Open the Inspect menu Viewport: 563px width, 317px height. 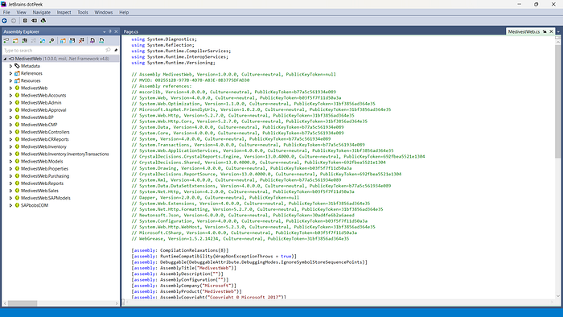point(64,12)
